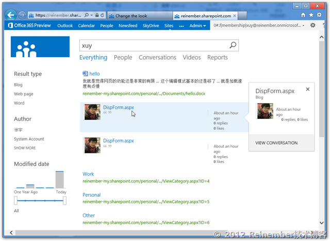
Task: Click the tallest Today bar in date histogram
Action: 60,180
